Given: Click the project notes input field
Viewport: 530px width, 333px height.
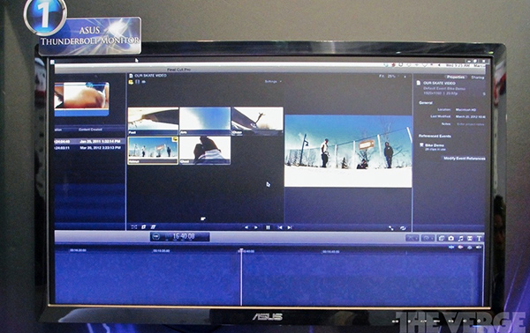Looking at the screenshot, I should (471, 124).
